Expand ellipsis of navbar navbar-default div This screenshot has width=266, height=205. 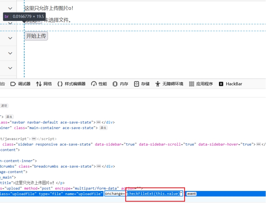click(x=98, y=122)
